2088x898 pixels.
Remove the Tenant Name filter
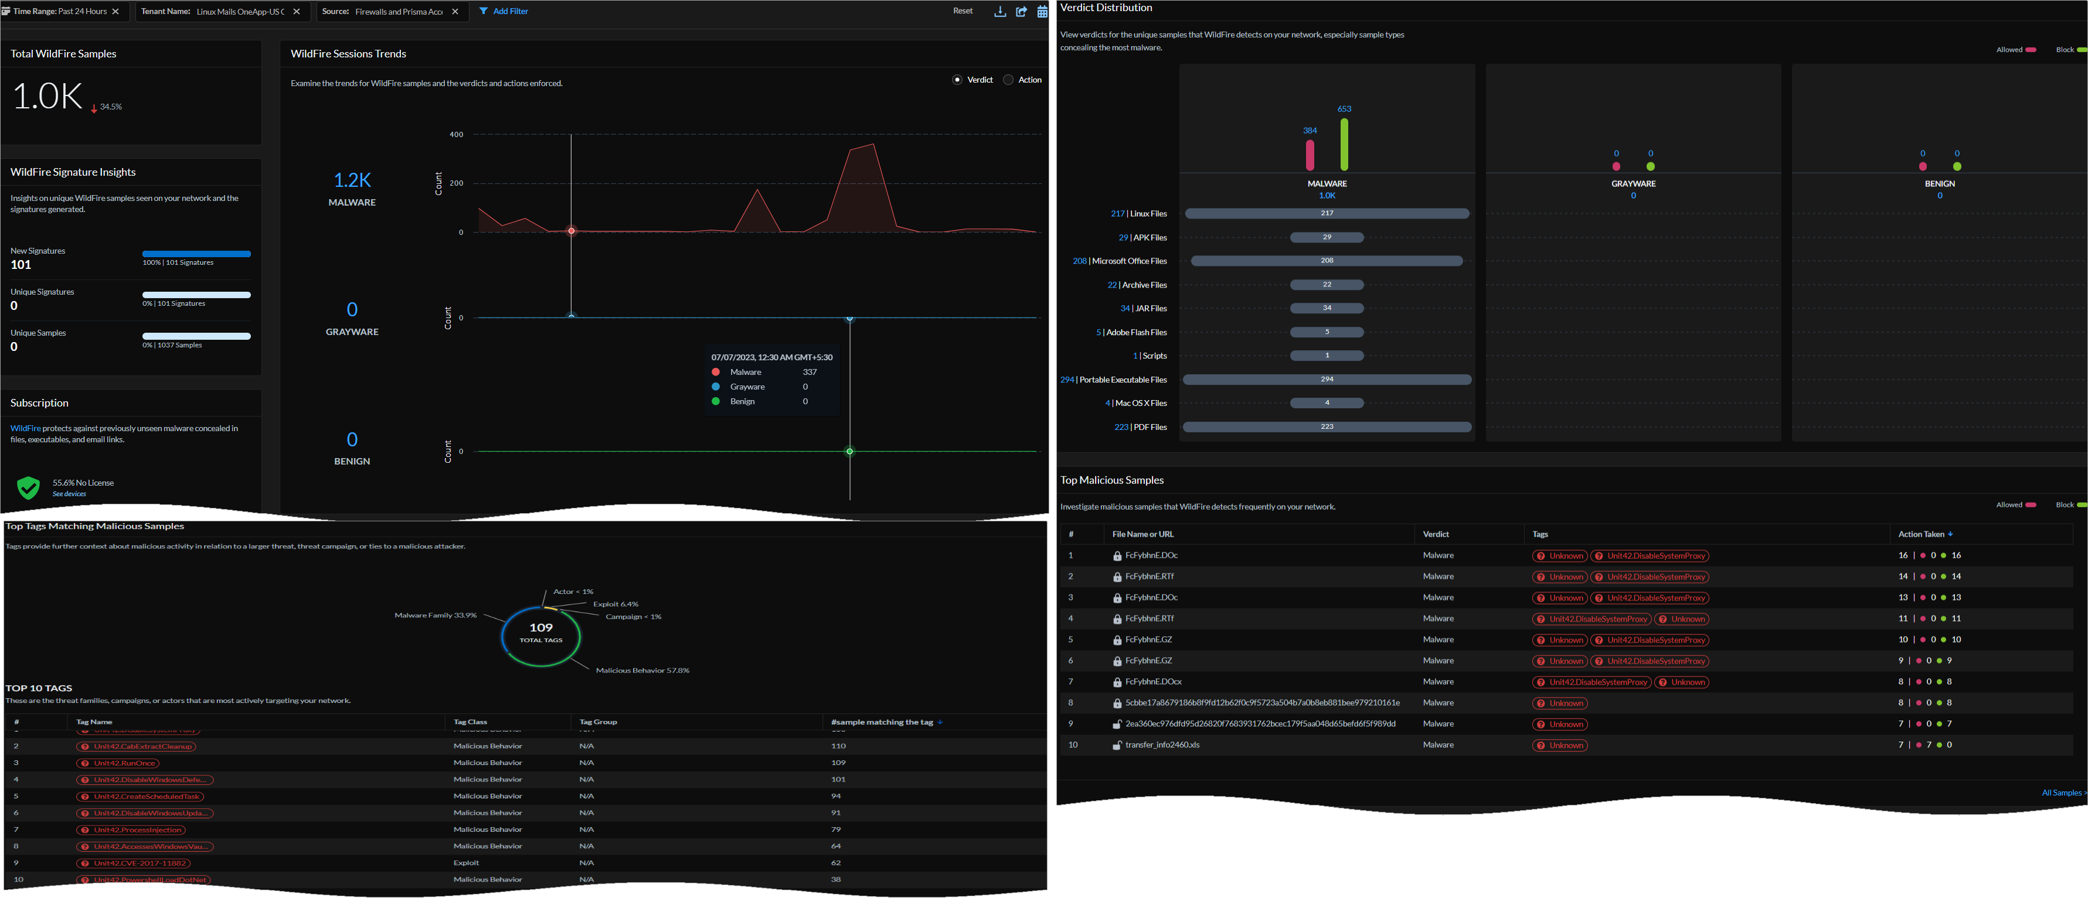(297, 11)
